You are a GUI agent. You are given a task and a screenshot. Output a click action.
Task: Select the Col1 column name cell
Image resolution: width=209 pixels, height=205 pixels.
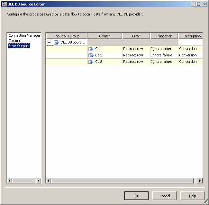(105, 49)
